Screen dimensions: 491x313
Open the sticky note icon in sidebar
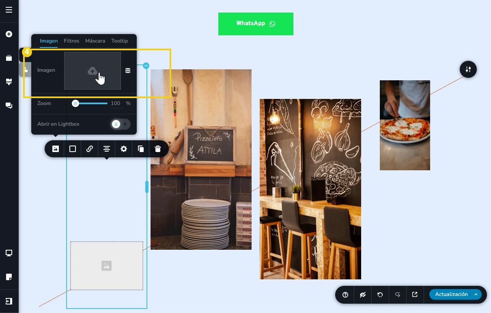(x=9, y=277)
